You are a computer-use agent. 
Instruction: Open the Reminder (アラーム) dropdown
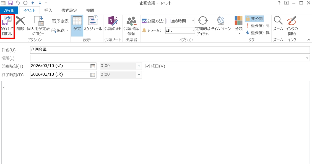coord(193,30)
